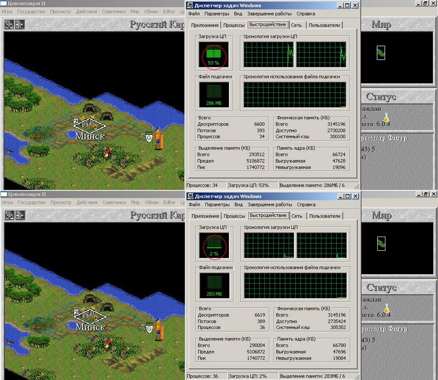The image size is (438, 380).
Task: Open the Обмен menu in the lower Civilization window
Action: (152, 202)
